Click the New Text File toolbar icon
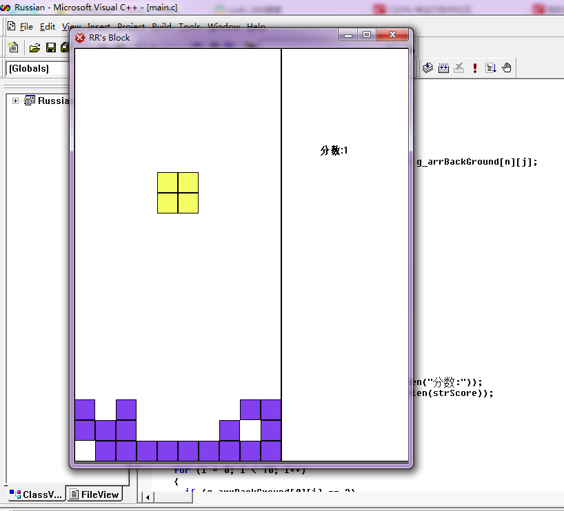Image resolution: width=564 pixels, height=511 pixels. tap(13, 48)
